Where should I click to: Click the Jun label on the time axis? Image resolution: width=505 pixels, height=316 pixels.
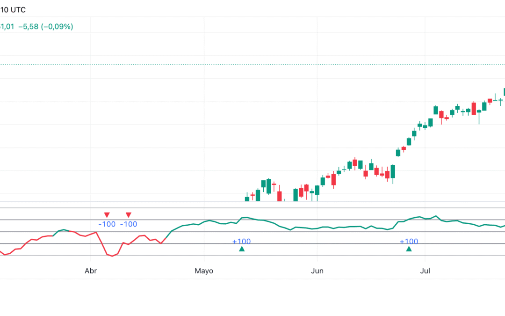(317, 271)
